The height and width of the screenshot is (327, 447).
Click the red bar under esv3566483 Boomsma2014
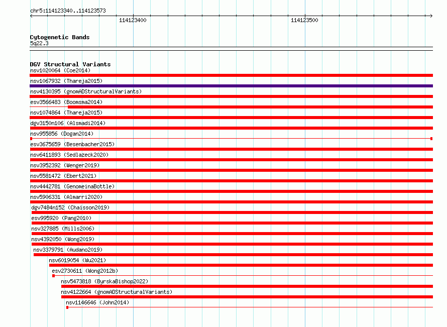250,107
